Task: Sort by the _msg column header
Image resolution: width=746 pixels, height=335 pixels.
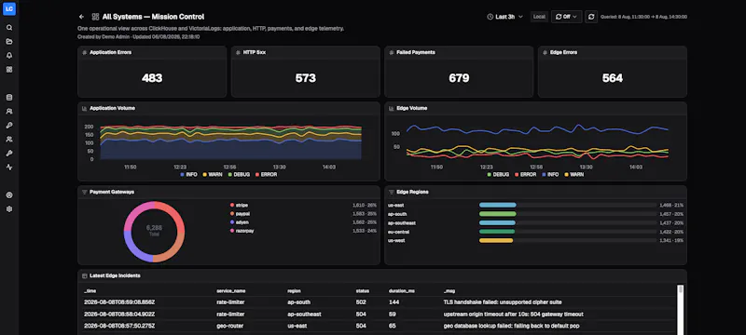Action: click(x=449, y=291)
